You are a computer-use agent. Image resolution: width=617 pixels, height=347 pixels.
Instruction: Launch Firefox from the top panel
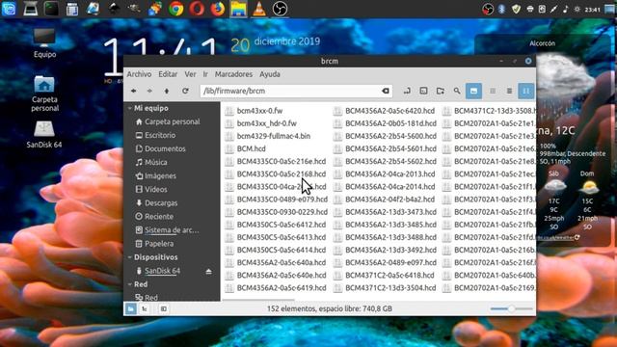[218, 9]
